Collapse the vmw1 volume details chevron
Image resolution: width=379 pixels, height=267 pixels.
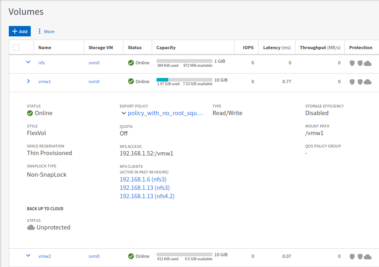[x=28, y=81]
